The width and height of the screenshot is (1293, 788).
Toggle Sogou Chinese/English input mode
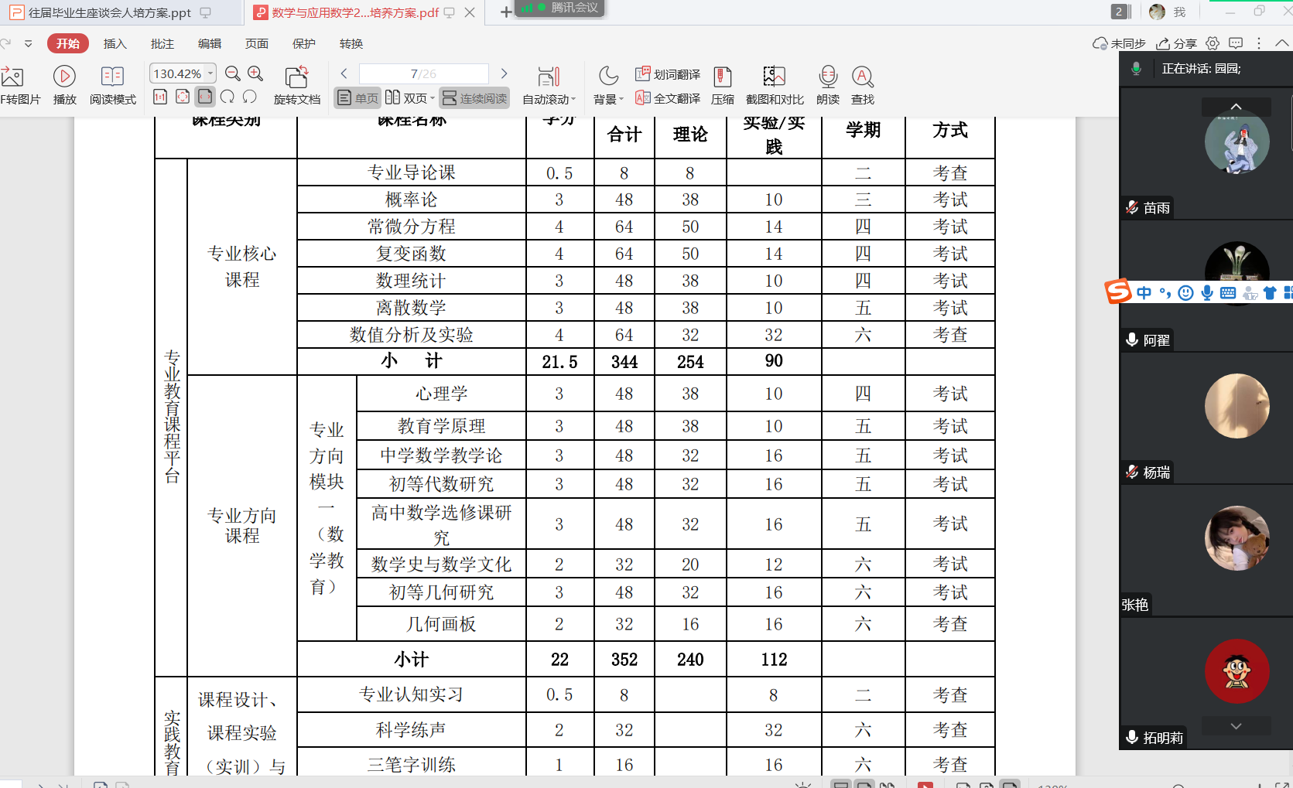pyautogui.click(x=1144, y=292)
